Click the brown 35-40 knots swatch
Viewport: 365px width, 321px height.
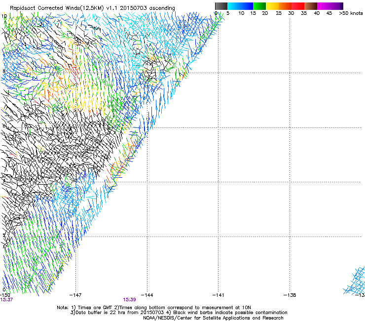[311, 6]
